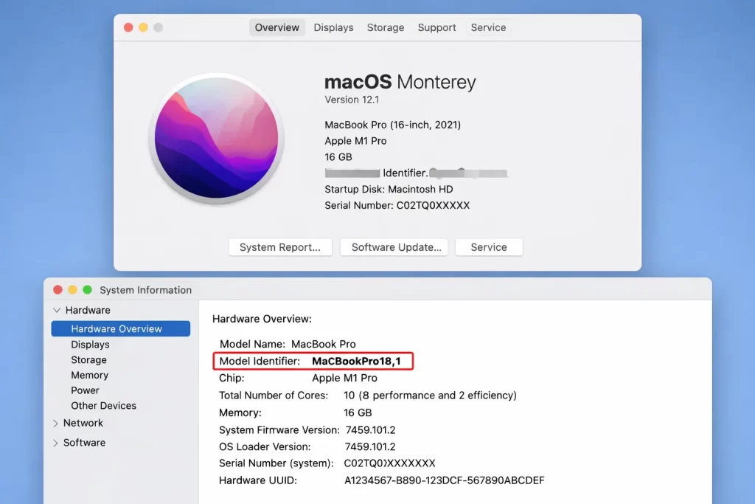
Task: Click the Hardware category label
Action: [x=88, y=310]
